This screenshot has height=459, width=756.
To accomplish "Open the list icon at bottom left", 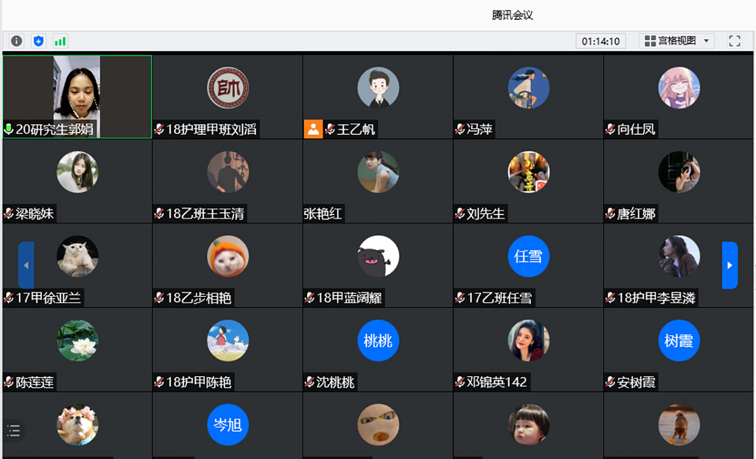I will coord(14,430).
